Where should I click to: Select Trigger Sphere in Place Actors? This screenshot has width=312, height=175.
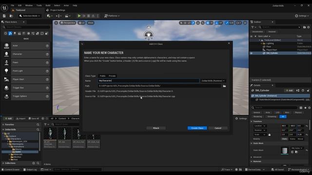click(26, 96)
